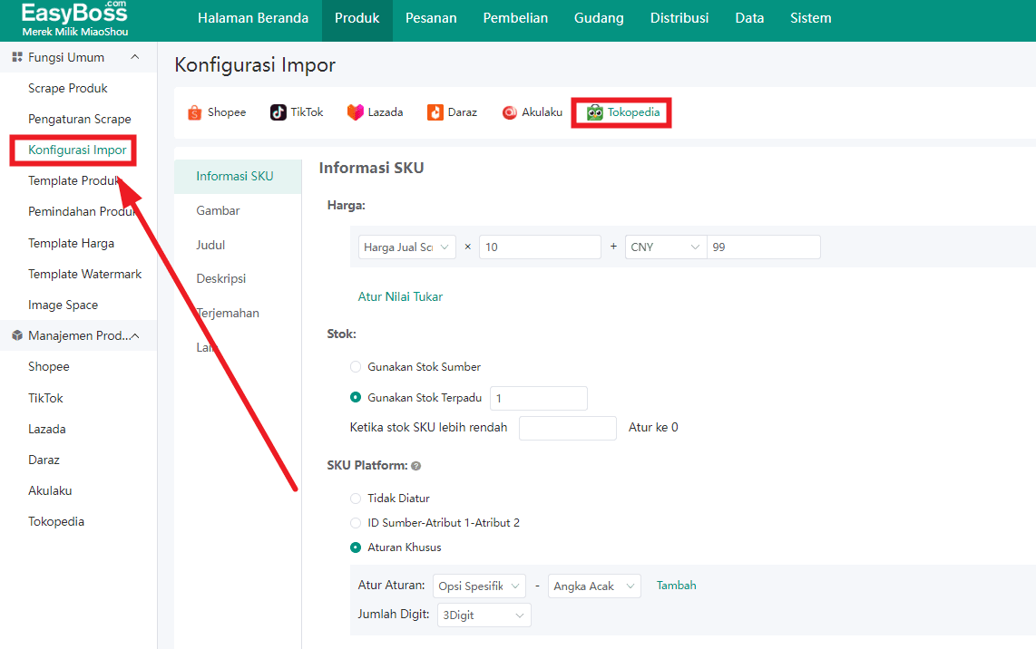Click the price multiplier field showing 10
1036x649 pixels.
click(541, 247)
